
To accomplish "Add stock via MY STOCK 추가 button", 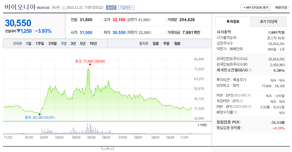I will [256, 8].
